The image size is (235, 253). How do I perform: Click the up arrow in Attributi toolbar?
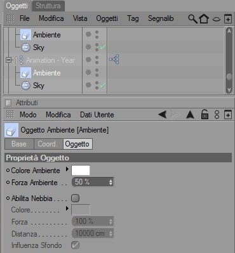pyautogui.click(x=190, y=115)
